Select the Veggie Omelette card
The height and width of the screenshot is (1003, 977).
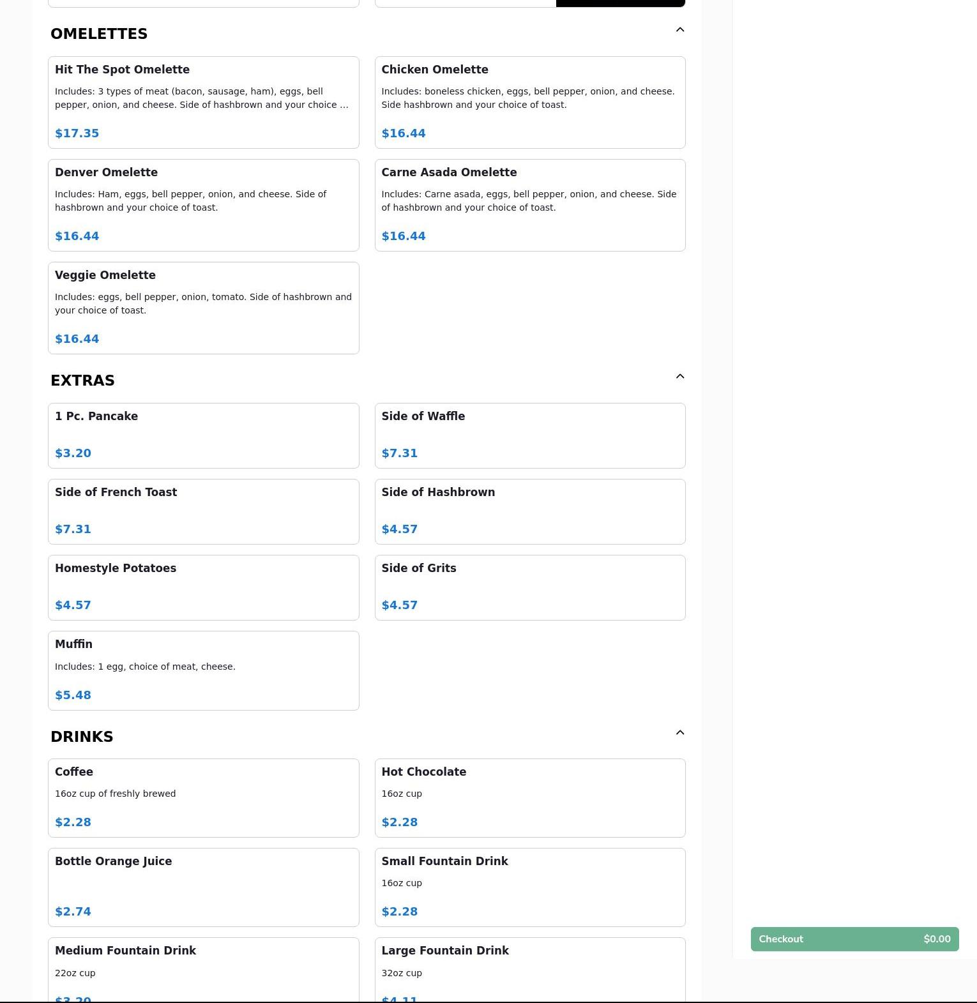point(203,308)
